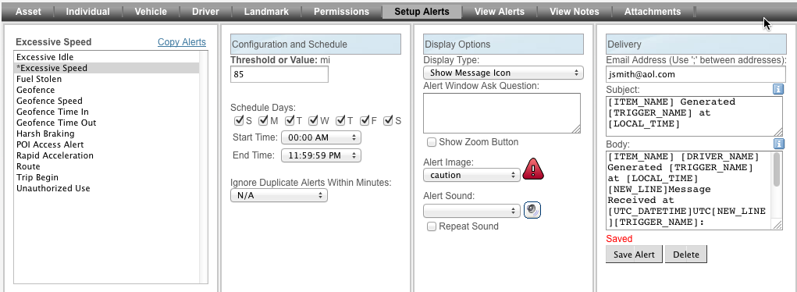Open the Body field info icon
Image resolution: width=797 pixels, height=292 pixels.
[777, 144]
